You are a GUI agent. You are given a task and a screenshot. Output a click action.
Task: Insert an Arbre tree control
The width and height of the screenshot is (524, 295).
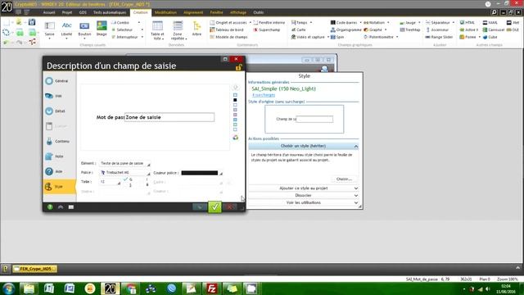[x=196, y=29]
